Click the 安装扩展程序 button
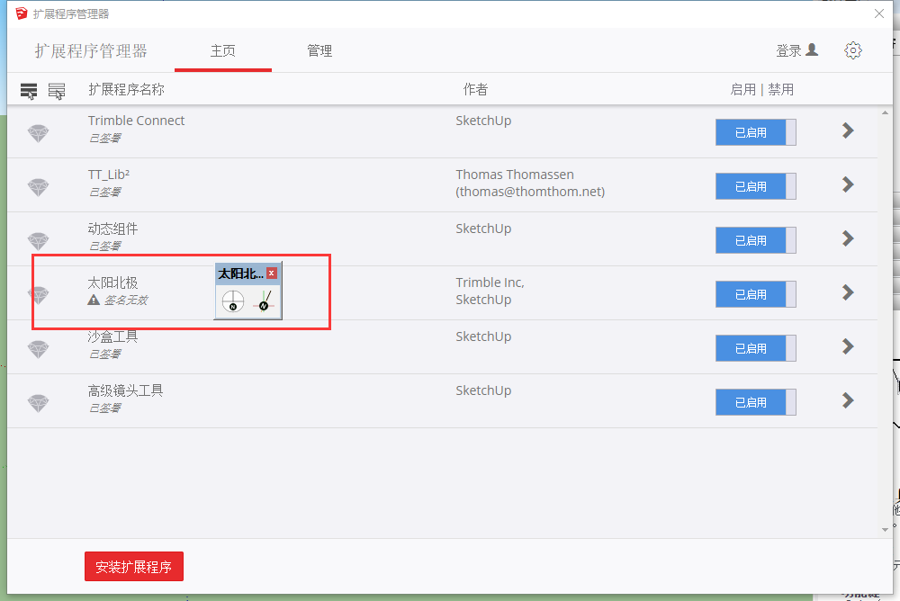The image size is (900, 601). coord(134,567)
